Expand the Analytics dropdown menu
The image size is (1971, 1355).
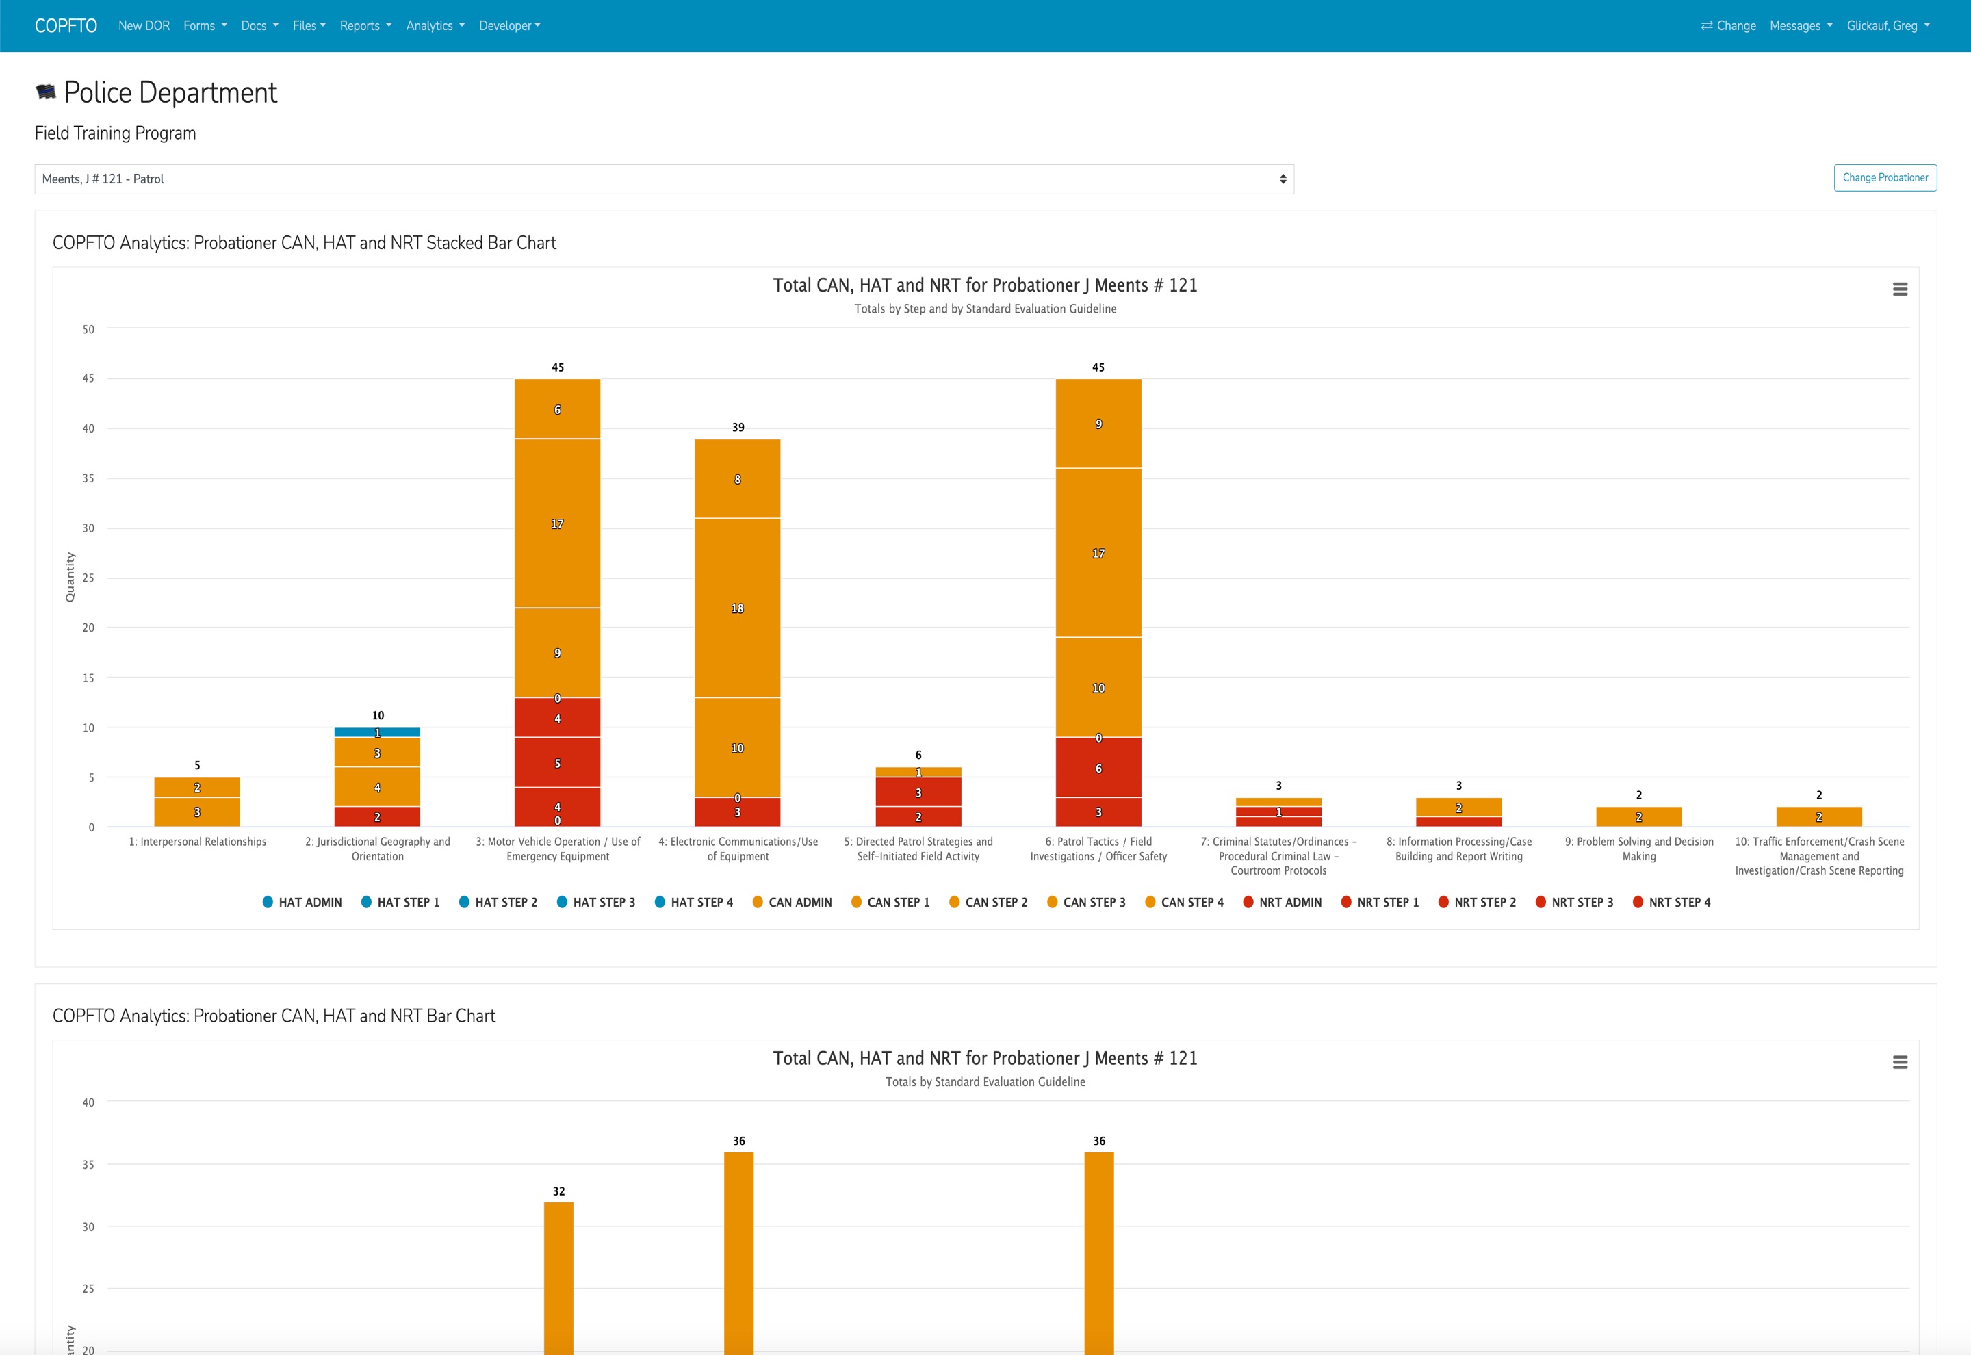click(x=435, y=26)
